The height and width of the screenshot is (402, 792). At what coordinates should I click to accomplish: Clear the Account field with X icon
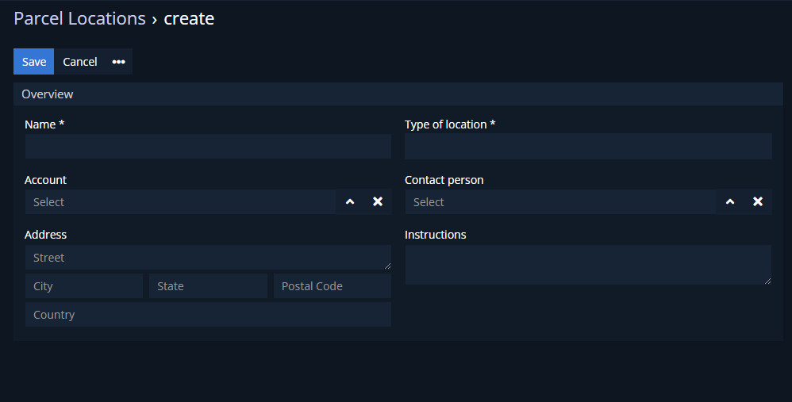click(378, 201)
